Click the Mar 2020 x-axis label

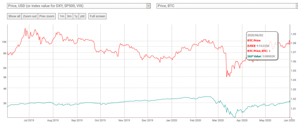pos(218,120)
